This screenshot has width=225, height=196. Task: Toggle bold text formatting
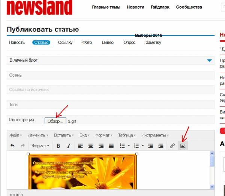click(x=58, y=146)
